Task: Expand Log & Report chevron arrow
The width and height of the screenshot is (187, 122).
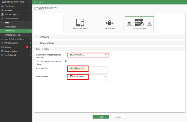Action: coord(30,55)
